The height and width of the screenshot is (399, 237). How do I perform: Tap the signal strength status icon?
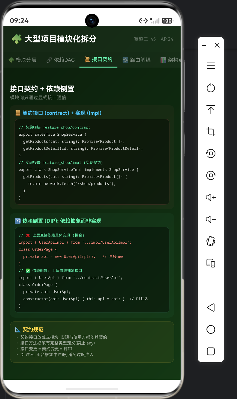pyautogui.click(x=155, y=21)
